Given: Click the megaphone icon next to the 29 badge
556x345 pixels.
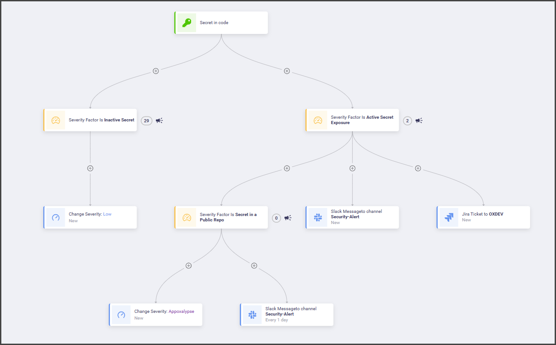Looking at the screenshot, I should click(x=159, y=121).
